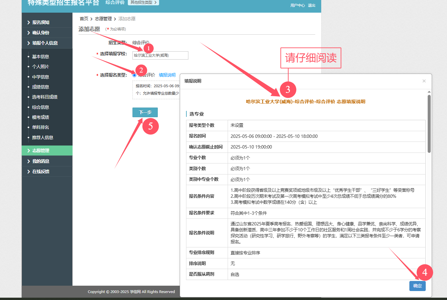Expand the 报名须知 sidebar section

[x=41, y=23]
